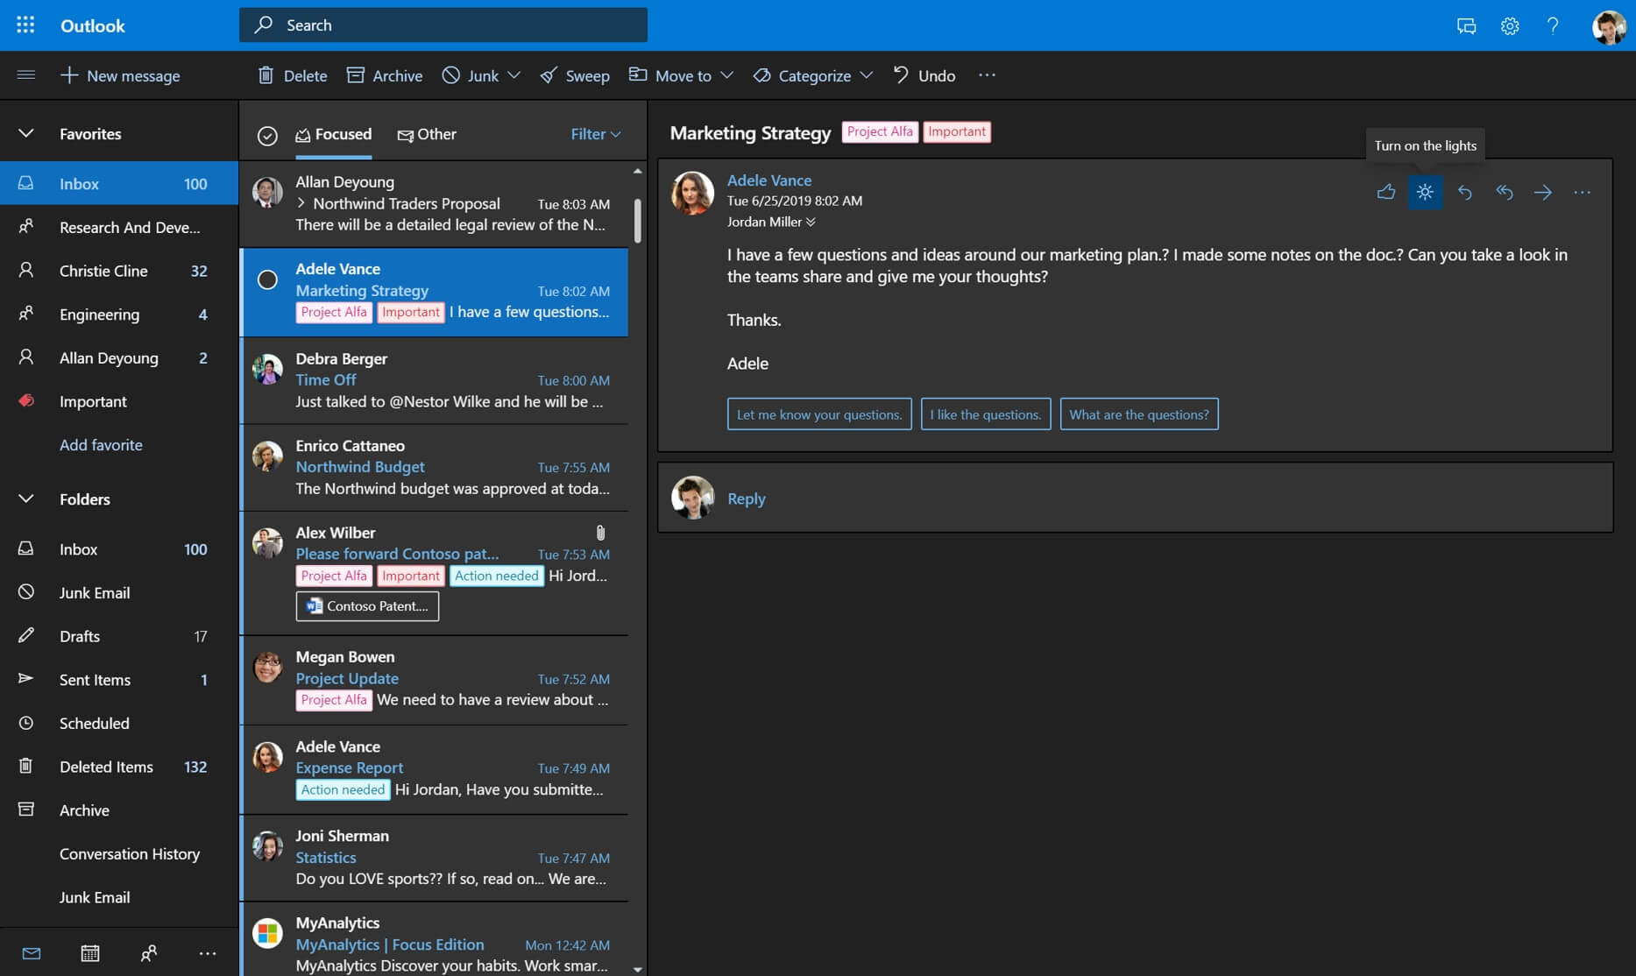Like the message with the thumbs-up icon

(1386, 192)
